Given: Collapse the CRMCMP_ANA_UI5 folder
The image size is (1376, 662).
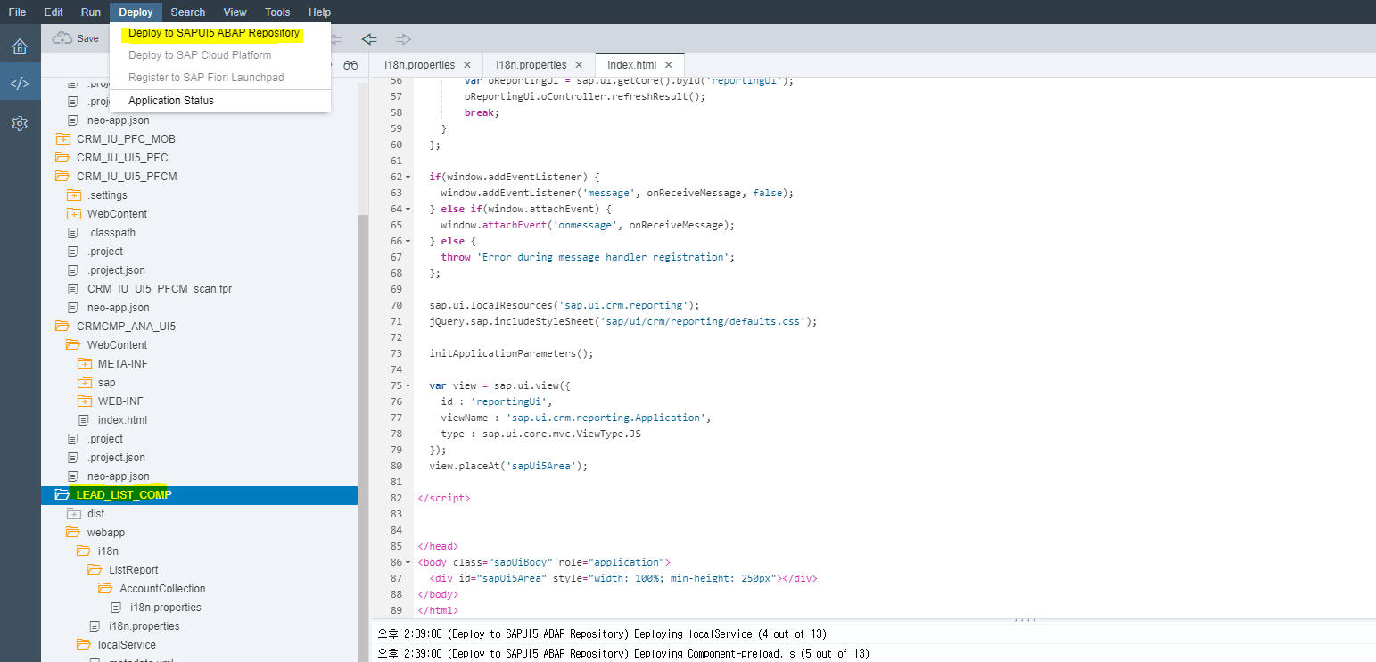Looking at the screenshot, I should pyautogui.click(x=63, y=327).
